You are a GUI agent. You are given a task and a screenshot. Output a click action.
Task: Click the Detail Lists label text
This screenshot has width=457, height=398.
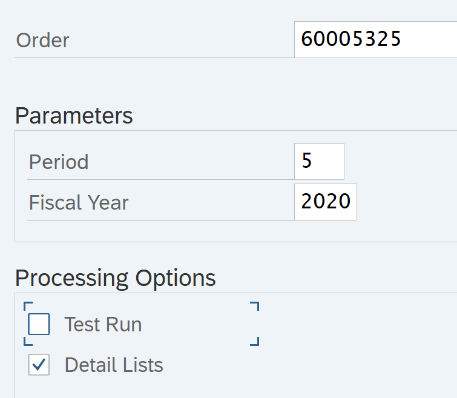(114, 365)
